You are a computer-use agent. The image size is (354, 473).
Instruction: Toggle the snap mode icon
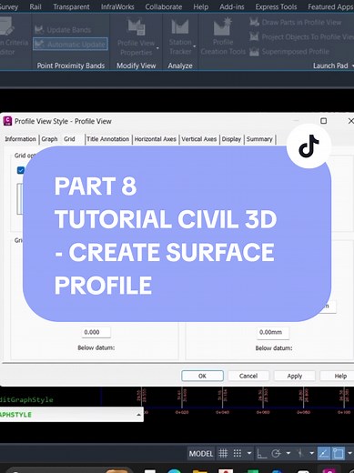238,454
